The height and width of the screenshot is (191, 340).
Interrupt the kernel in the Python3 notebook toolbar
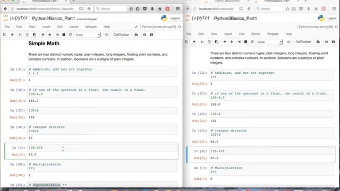(245, 42)
